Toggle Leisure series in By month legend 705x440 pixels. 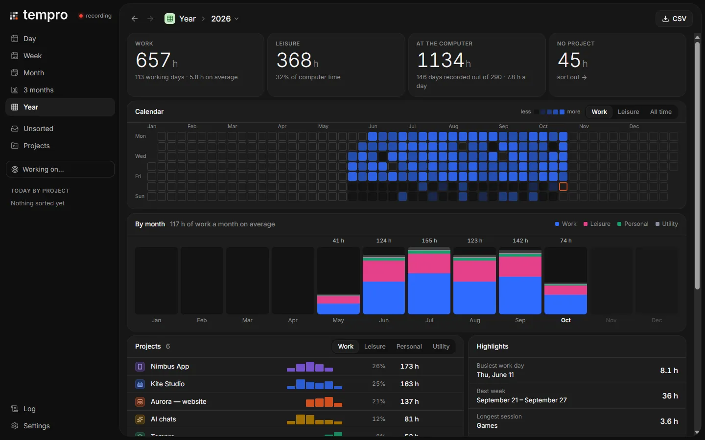597,224
